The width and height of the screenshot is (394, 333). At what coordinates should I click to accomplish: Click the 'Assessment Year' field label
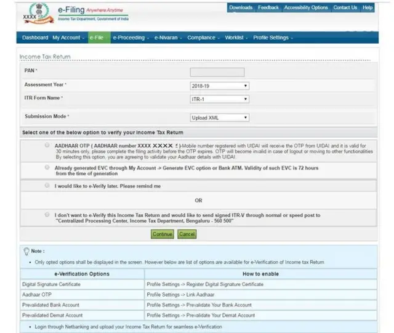tap(45, 84)
